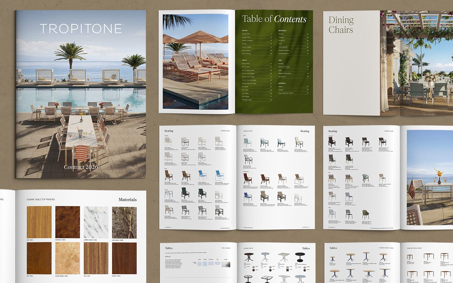Choose the Sahara Marble finish swatch
Viewport: 453px width, 283px height.
[x=68, y=258]
